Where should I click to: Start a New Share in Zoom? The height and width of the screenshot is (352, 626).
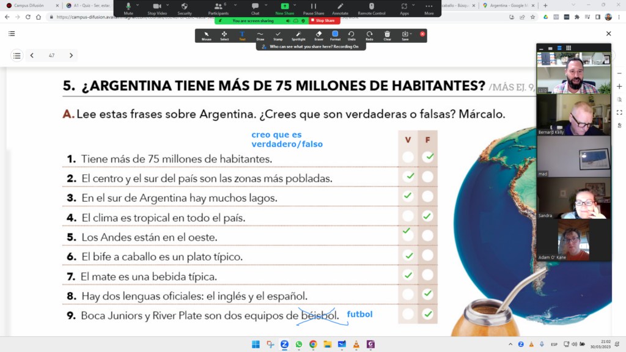point(285,9)
